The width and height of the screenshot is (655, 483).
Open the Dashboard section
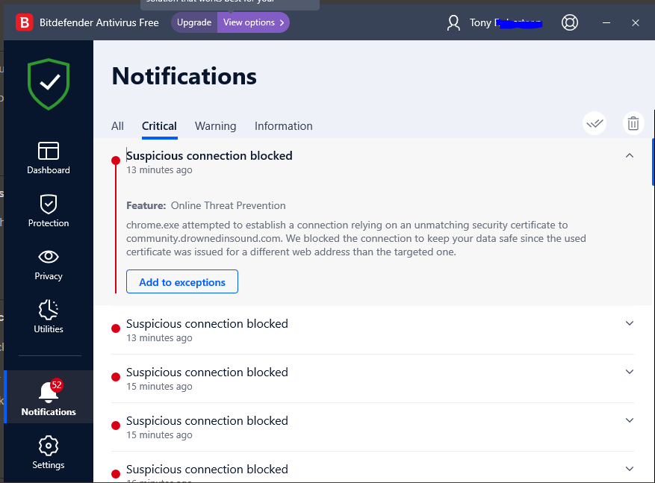point(49,158)
